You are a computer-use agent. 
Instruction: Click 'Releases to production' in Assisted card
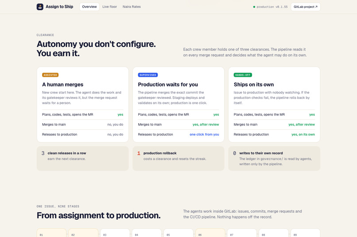point(60,134)
